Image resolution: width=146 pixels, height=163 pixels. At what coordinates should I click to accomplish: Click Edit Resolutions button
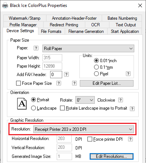[112, 156]
